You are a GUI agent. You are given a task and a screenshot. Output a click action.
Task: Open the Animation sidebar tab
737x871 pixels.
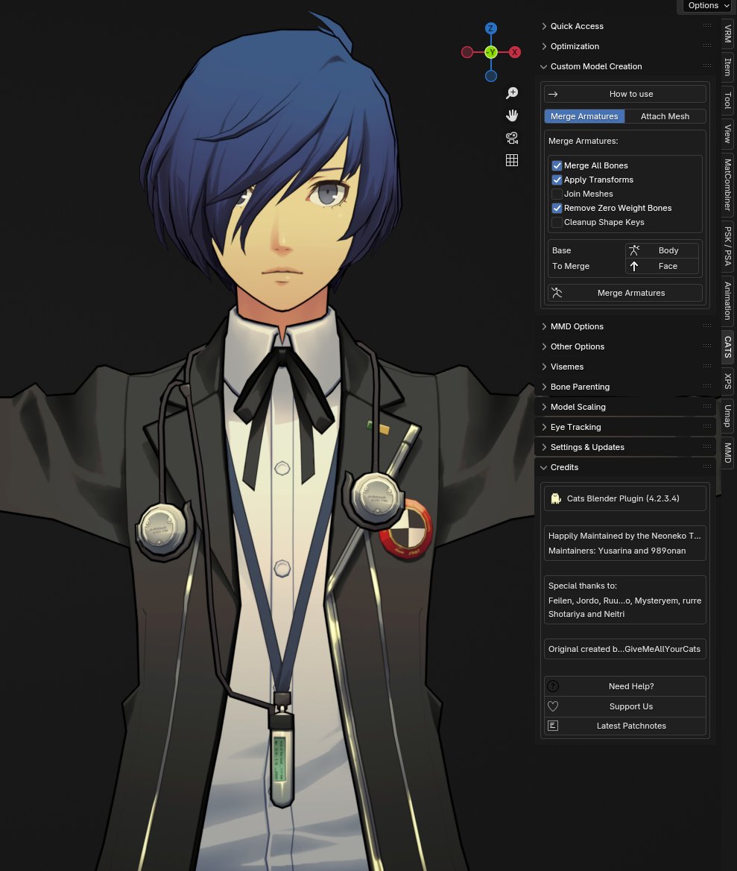pyautogui.click(x=727, y=301)
